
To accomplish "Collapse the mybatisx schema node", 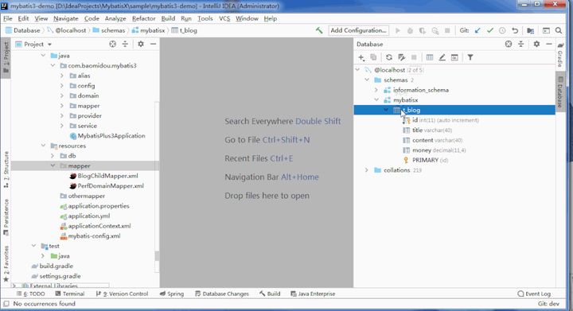I will pos(376,100).
